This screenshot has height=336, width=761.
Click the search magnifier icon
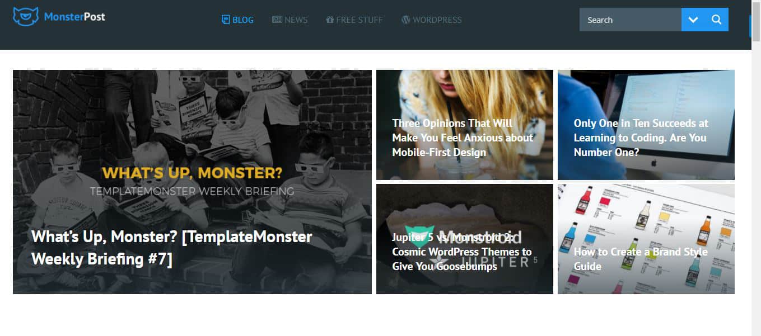coord(717,20)
